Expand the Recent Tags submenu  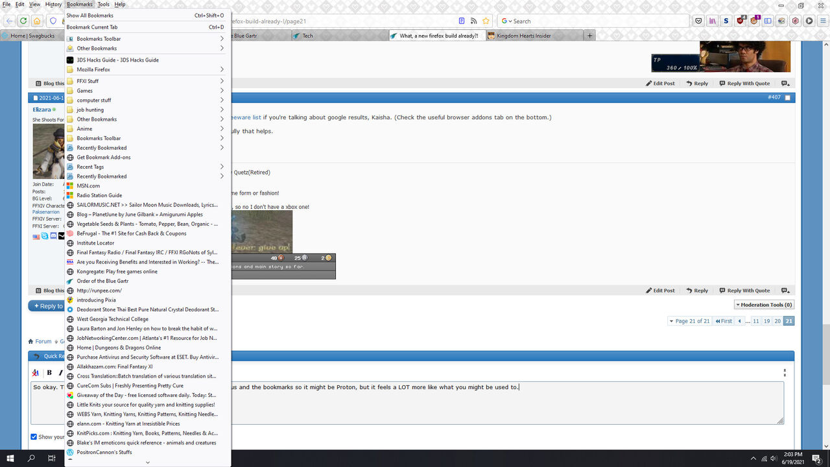click(x=148, y=167)
